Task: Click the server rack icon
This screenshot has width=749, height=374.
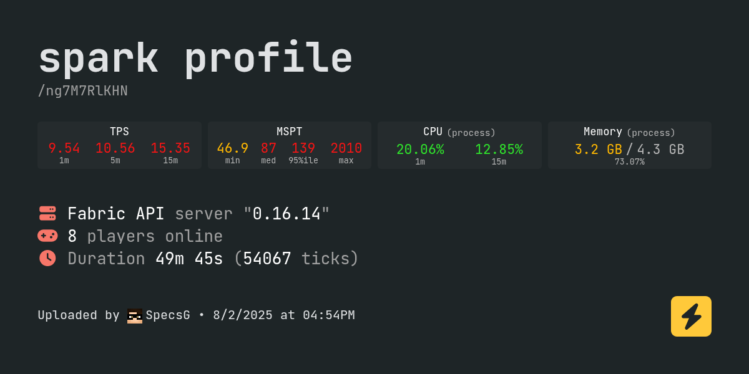Action: click(x=47, y=213)
